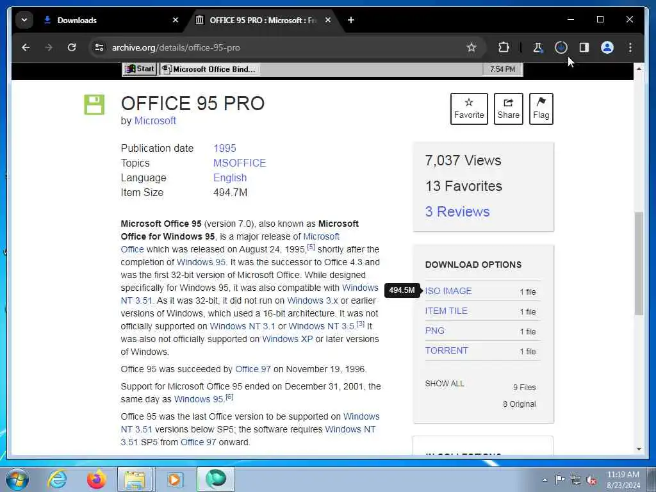
Task: Open the PNG download option
Action: (x=435, y=331)
